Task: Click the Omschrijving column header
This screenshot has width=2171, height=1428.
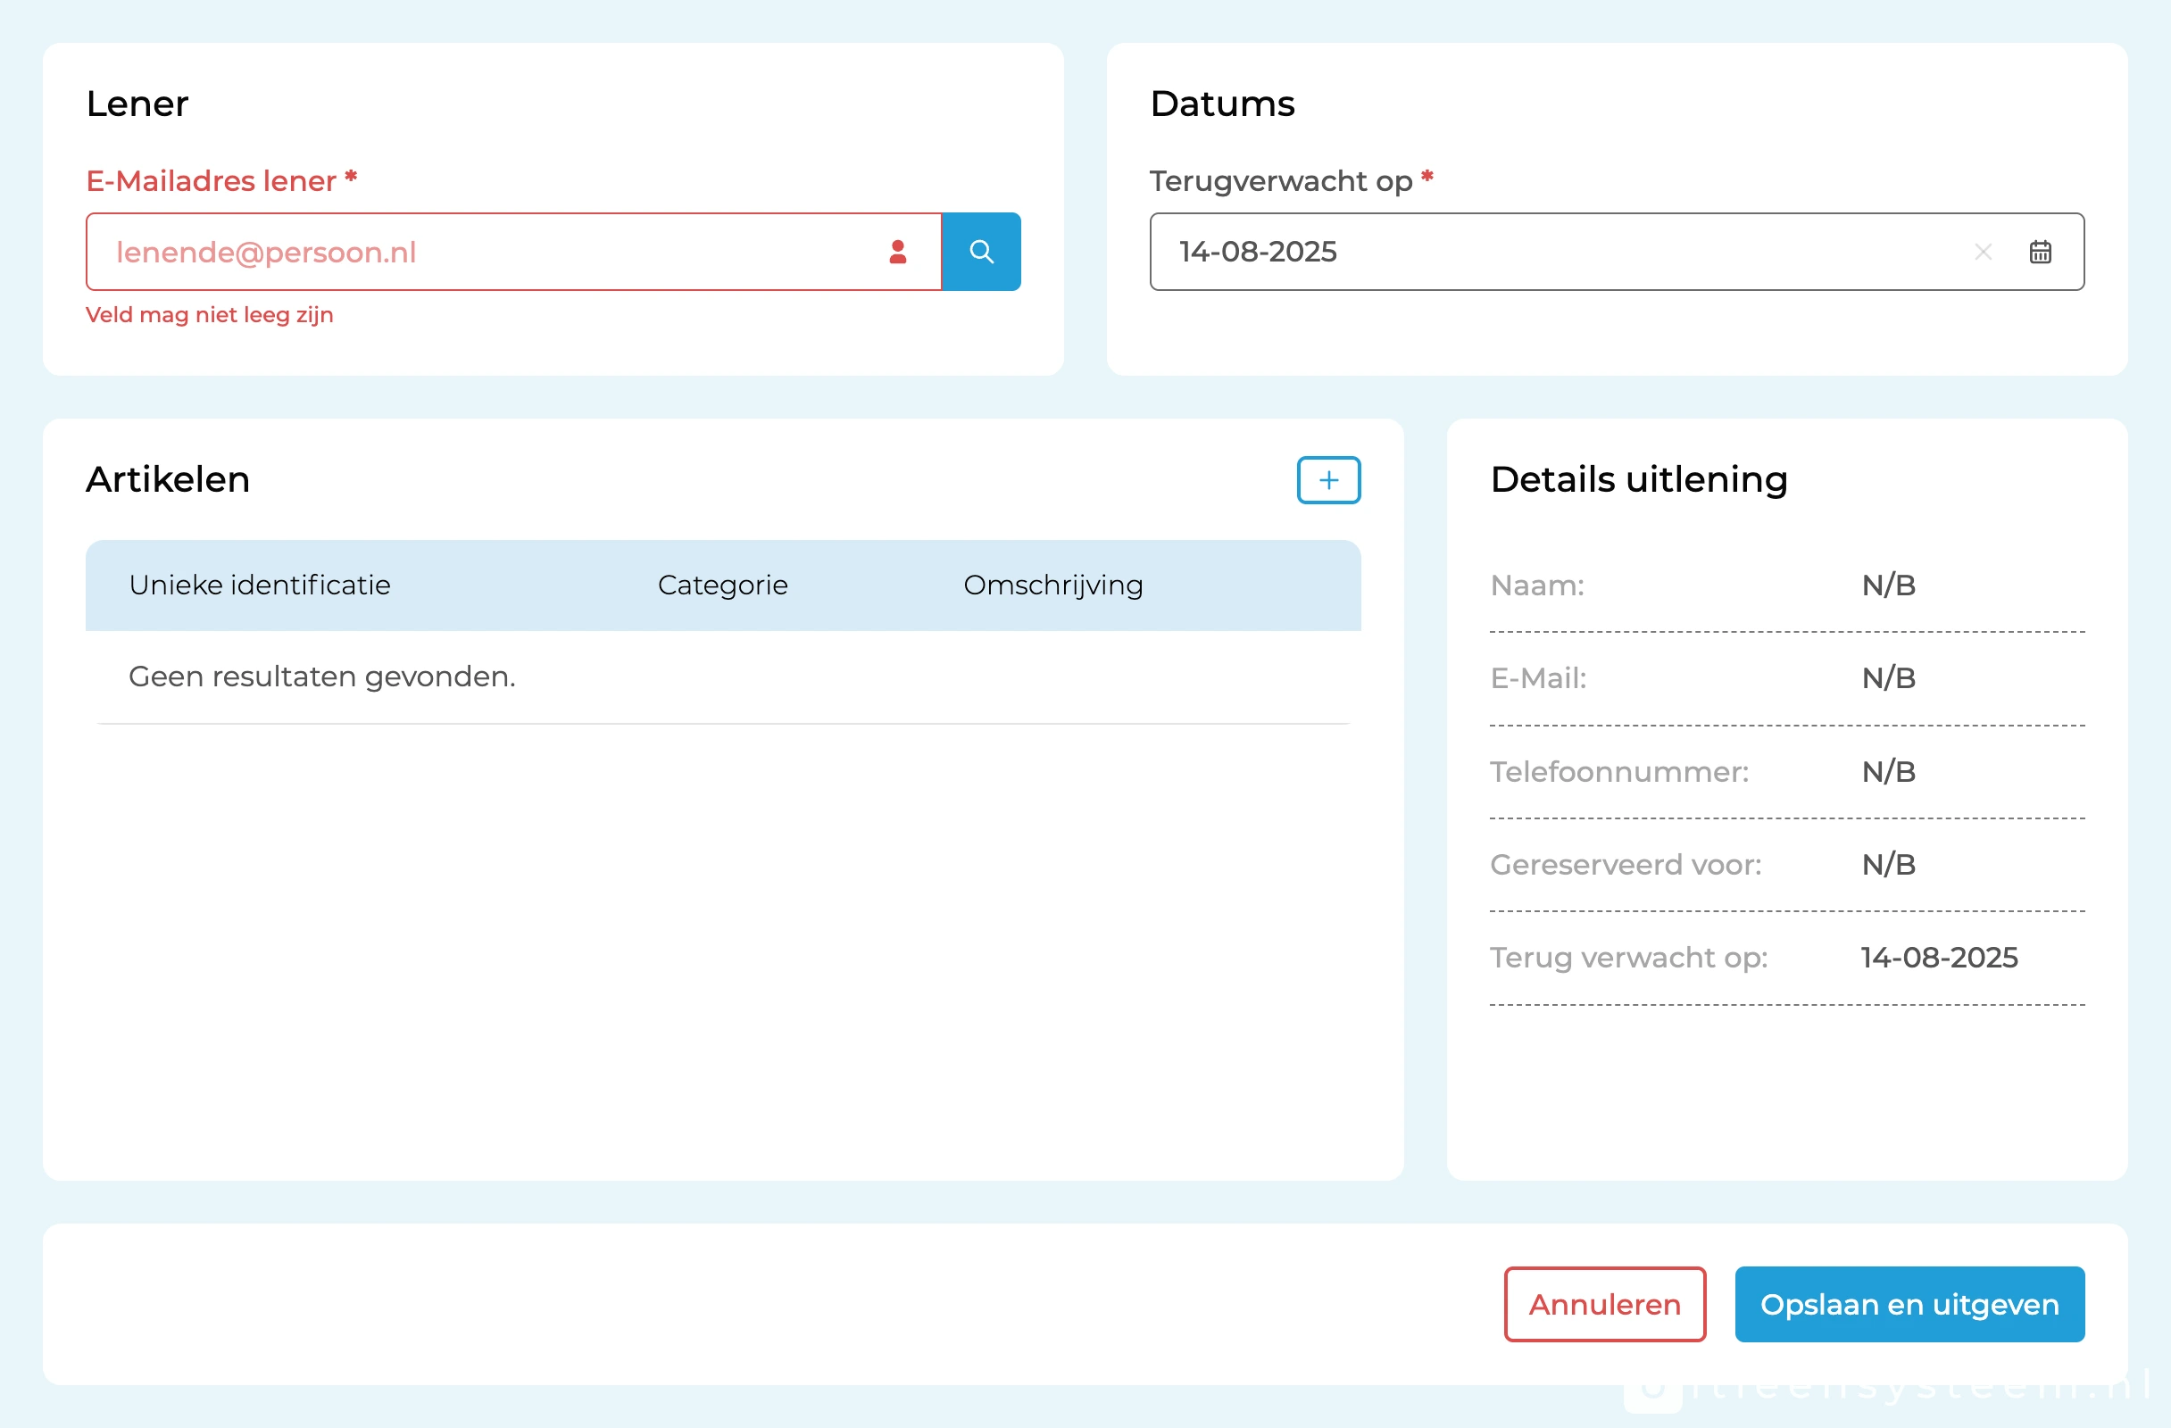Action: point(1052,585)
